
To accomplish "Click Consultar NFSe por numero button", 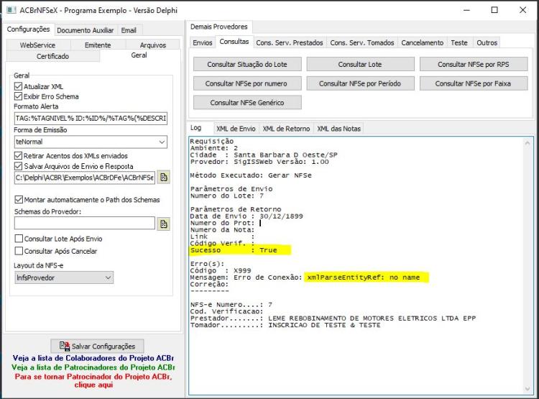I will 247,83.
